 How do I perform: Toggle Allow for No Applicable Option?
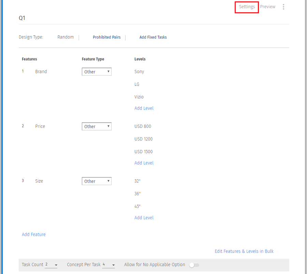click(x=194, y=265)
